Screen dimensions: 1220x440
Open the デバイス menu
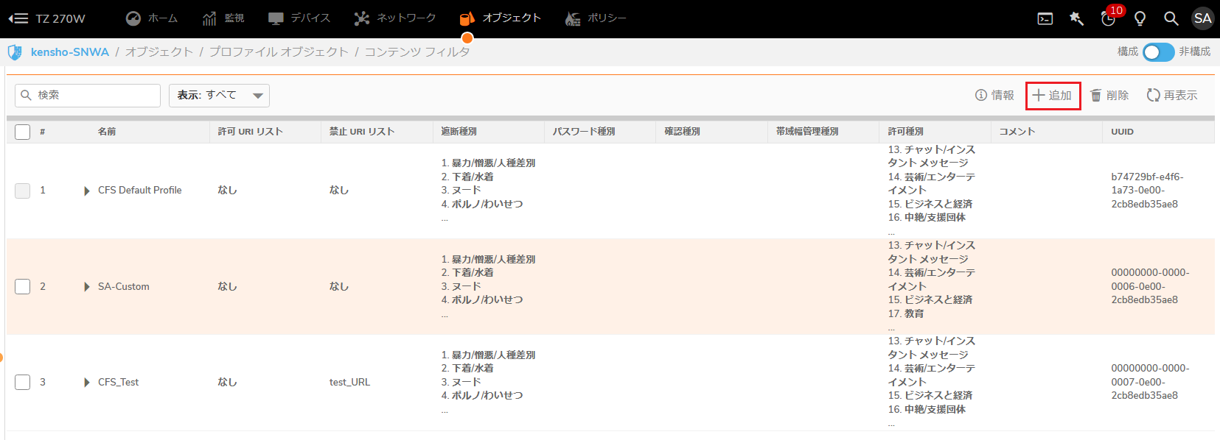[310, 18]
